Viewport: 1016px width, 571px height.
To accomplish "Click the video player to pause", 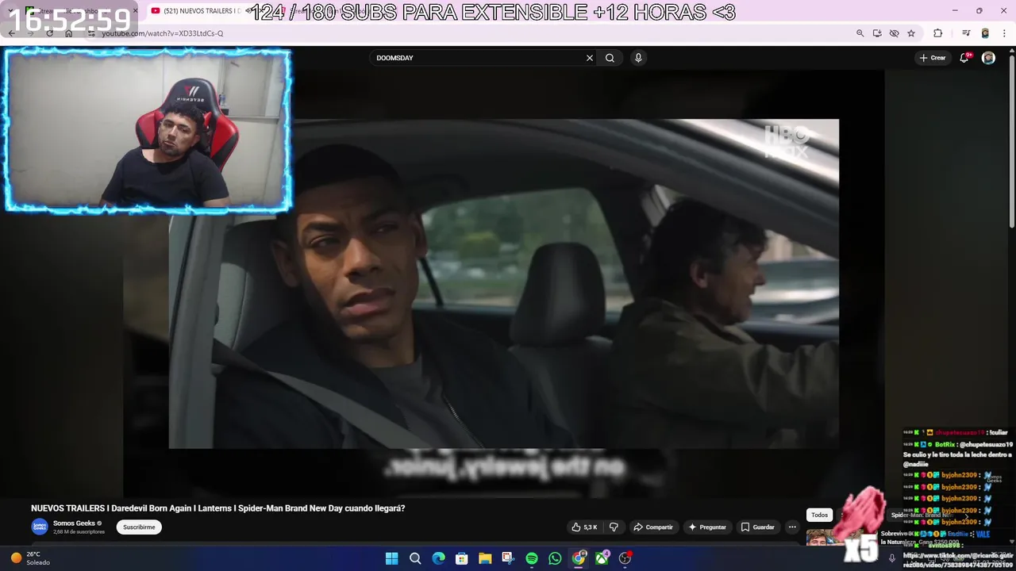I will click(503, 284).
